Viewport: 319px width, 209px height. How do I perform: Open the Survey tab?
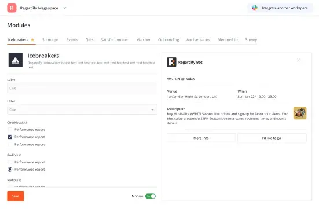click(x=251, y=40)
